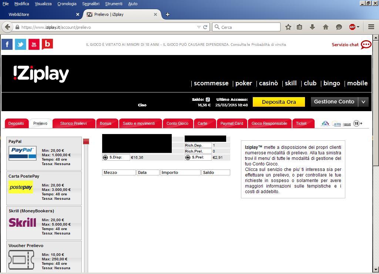The width and height of the screenshot is (379, 274).
Task: Open the Probabilità di vincita link
Action: [x=269, y=45]
